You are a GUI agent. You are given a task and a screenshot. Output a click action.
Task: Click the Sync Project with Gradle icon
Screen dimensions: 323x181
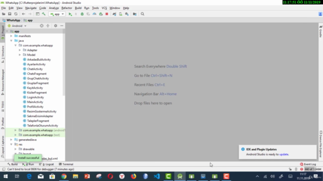115,14
